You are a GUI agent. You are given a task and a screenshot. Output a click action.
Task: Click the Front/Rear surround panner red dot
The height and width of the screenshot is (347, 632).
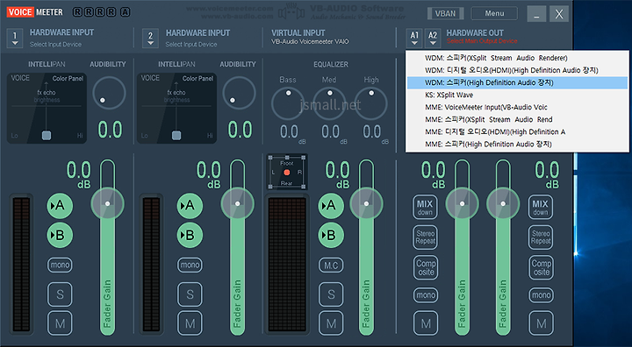pyautogui.click(x=286, y=173)
